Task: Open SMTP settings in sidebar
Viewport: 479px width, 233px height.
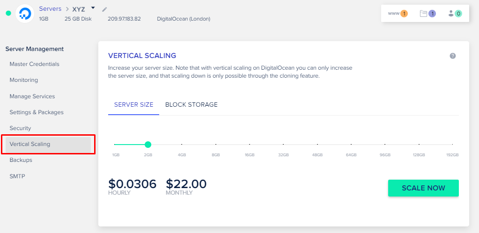Action: tap(17, 176)
